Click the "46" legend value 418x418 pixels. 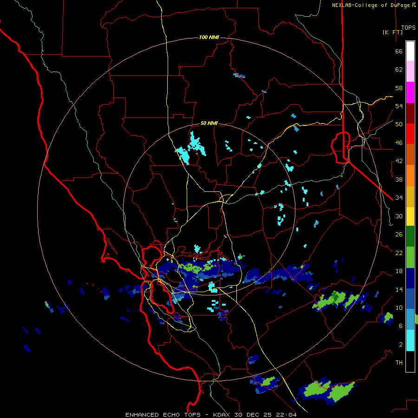point(399,143)
